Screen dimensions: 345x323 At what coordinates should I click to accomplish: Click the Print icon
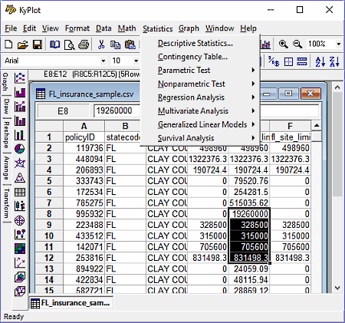point(84,44)
